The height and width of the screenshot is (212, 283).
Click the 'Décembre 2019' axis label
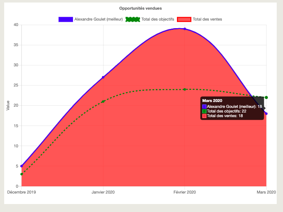click(x=21, y=192)
